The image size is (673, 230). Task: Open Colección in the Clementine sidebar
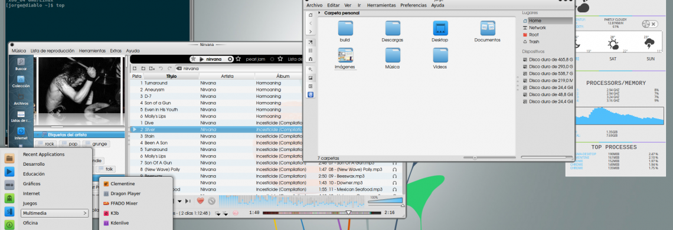[21, 81]
